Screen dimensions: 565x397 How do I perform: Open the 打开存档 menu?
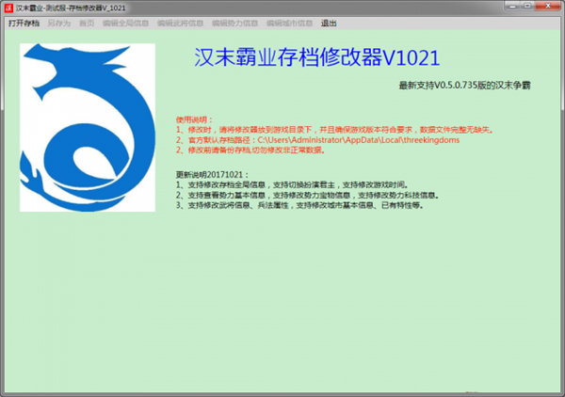tap(25, 22)
